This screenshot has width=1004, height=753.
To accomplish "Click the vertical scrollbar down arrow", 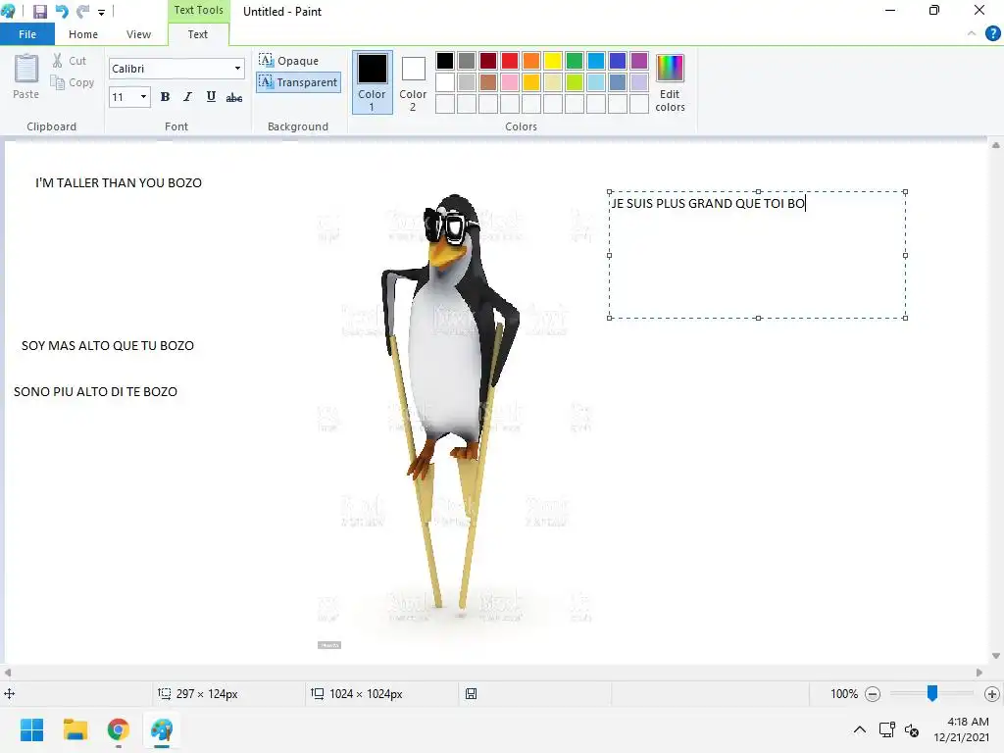I will [996, 656].
